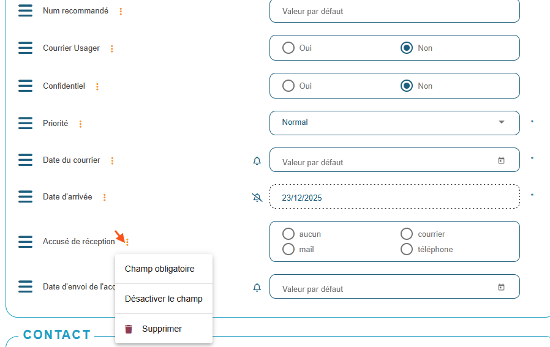The height and width of the screenshot is (347, 550).
Task: Grab the drag handle beside Priorité
Action: point(25,124)
